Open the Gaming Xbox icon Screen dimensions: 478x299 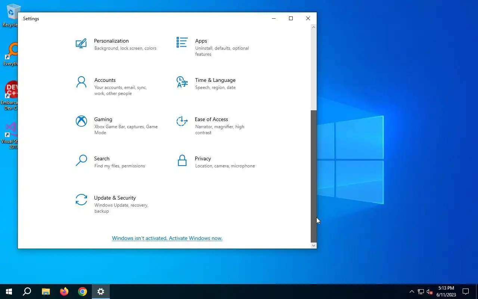pyautogui.click(x=81, y=121)
